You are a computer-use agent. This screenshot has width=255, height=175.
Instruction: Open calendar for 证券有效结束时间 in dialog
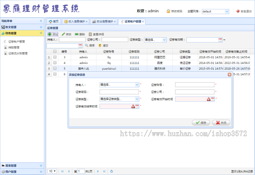click(137, 106)
